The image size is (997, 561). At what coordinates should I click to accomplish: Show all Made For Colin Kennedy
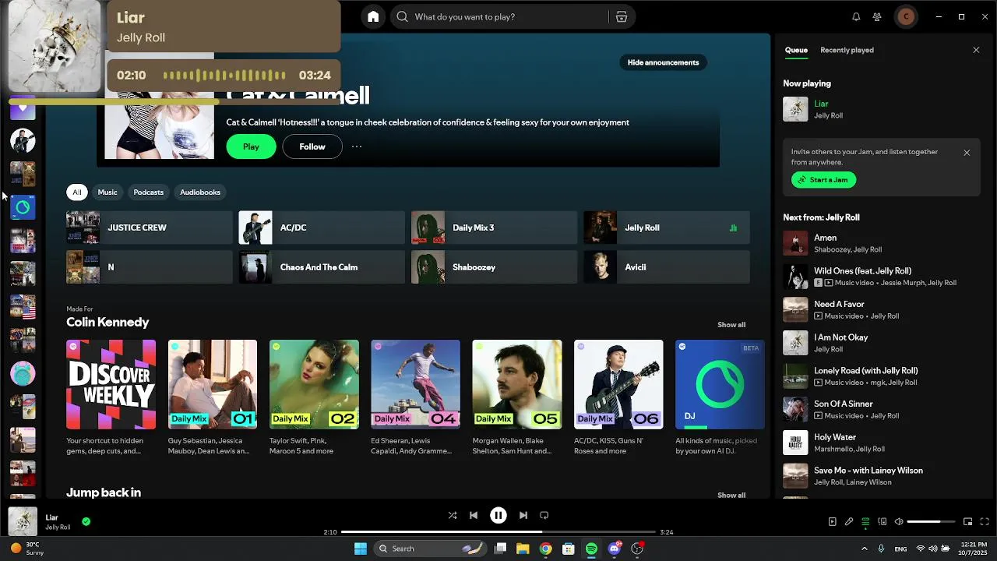pos(731,325)
